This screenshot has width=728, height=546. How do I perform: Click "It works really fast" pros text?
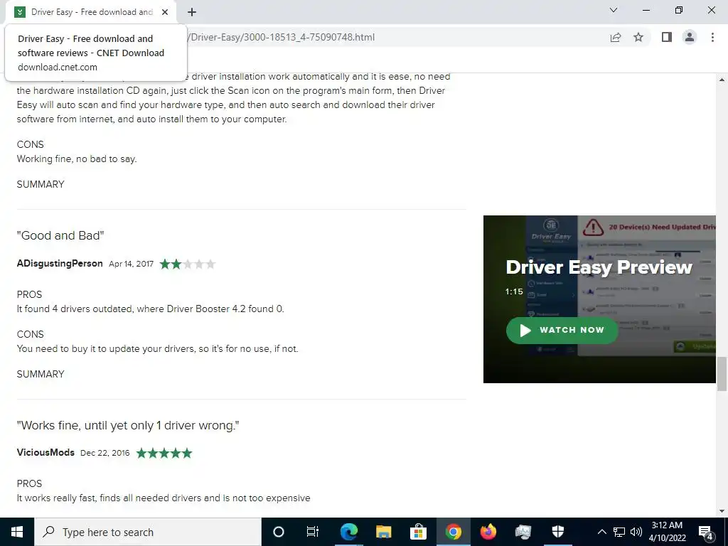pos(164,498)
